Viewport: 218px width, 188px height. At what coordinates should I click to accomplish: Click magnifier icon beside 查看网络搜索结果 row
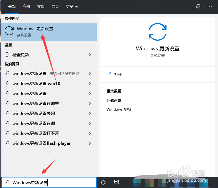pos(7,73)
